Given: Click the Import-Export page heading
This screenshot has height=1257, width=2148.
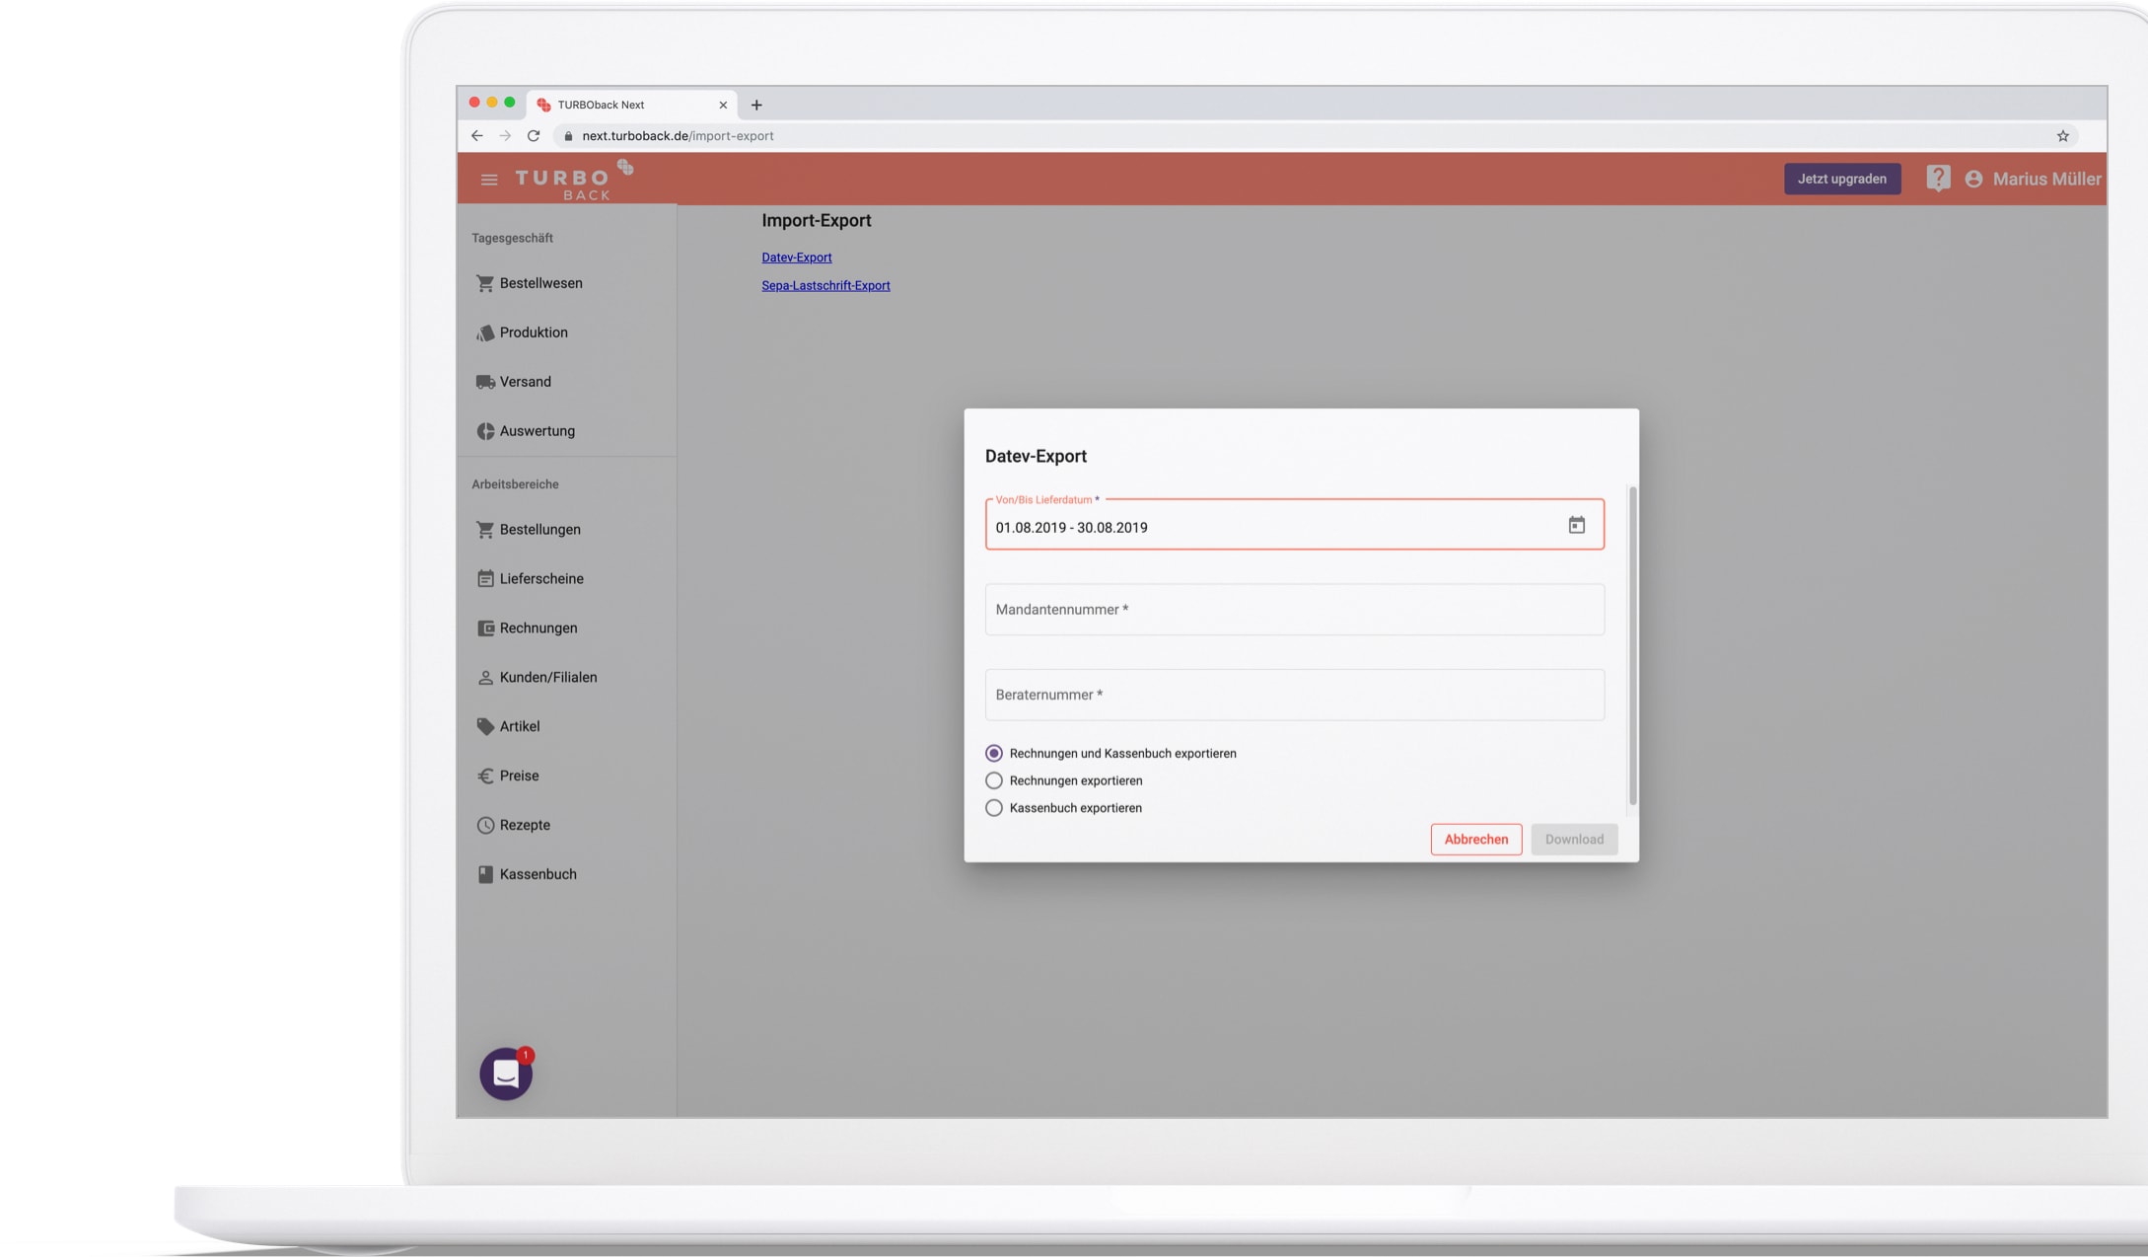Looking at the screenshot, I should pos(817,221).
